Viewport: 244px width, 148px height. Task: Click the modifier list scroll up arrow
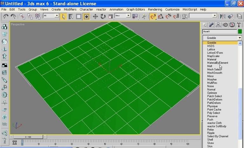tap(240, 43)
